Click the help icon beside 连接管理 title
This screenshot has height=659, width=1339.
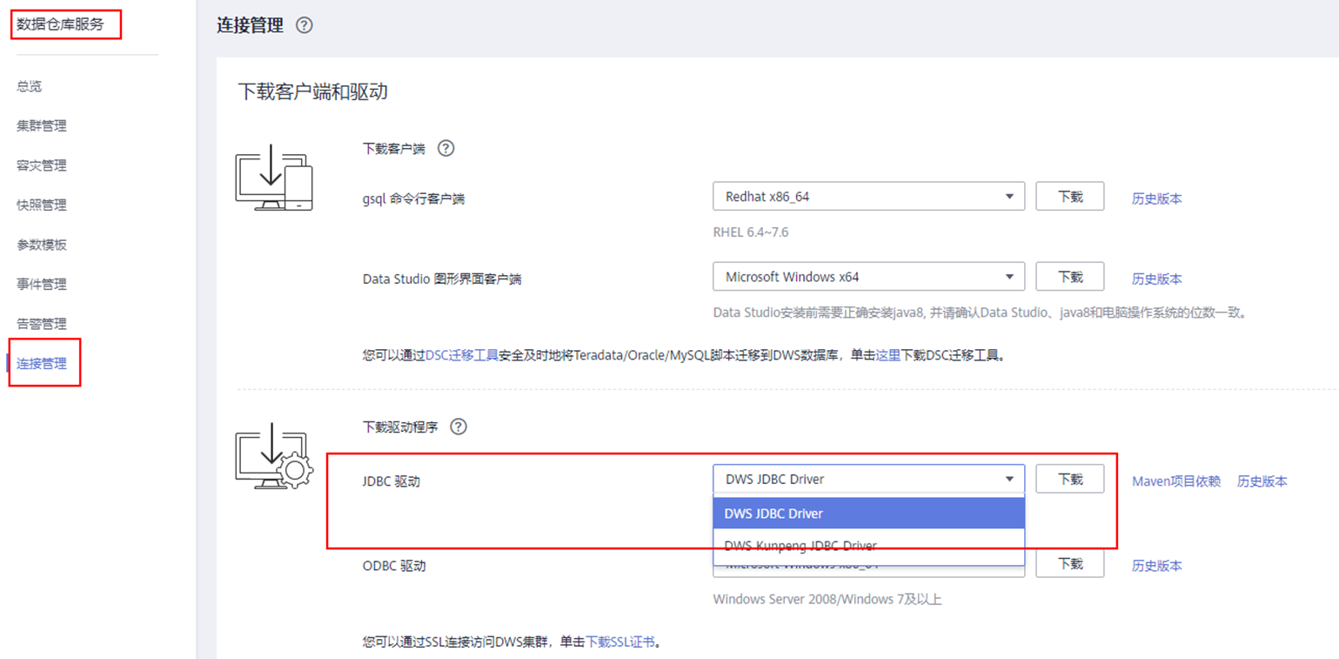click(304, 25)
